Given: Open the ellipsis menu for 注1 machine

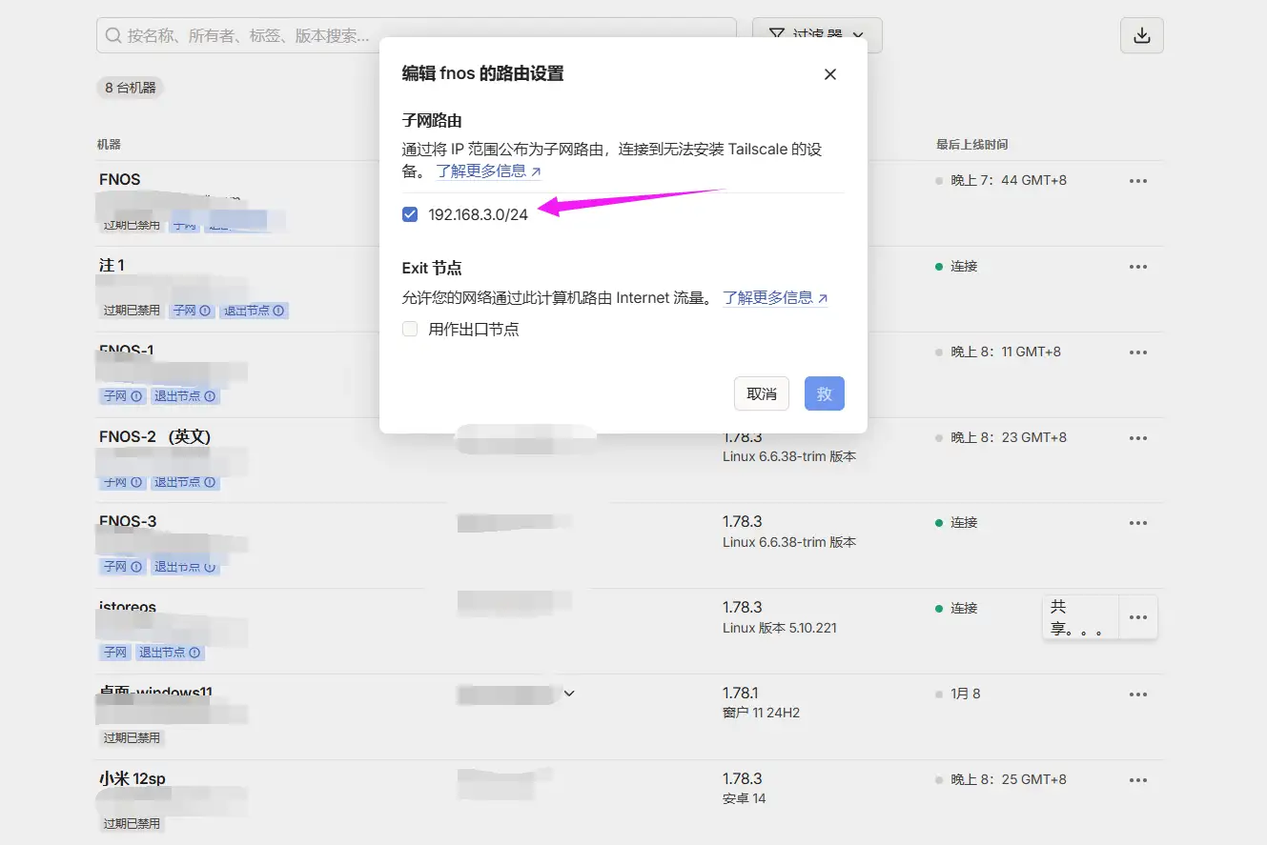Looking at the screenshot, I should pyautogui.click(x=1138, y=266).
